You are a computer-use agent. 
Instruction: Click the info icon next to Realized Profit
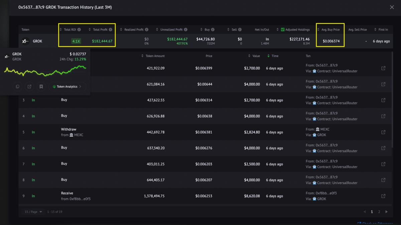point(147,30)
